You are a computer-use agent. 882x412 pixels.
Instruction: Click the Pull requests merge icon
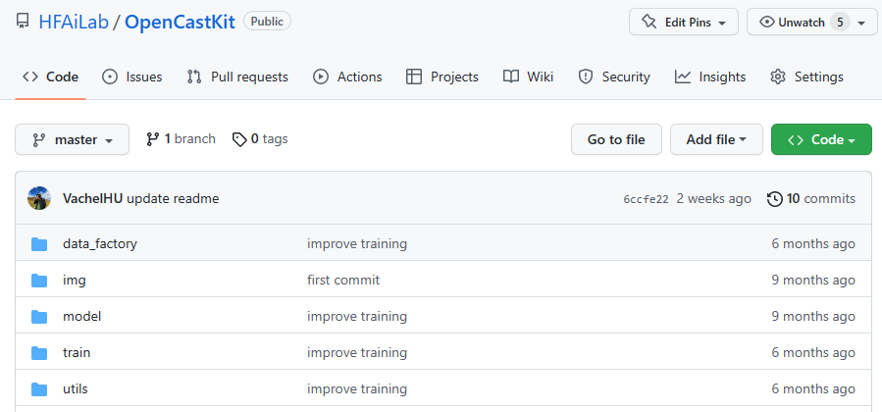tap(194, 77)
